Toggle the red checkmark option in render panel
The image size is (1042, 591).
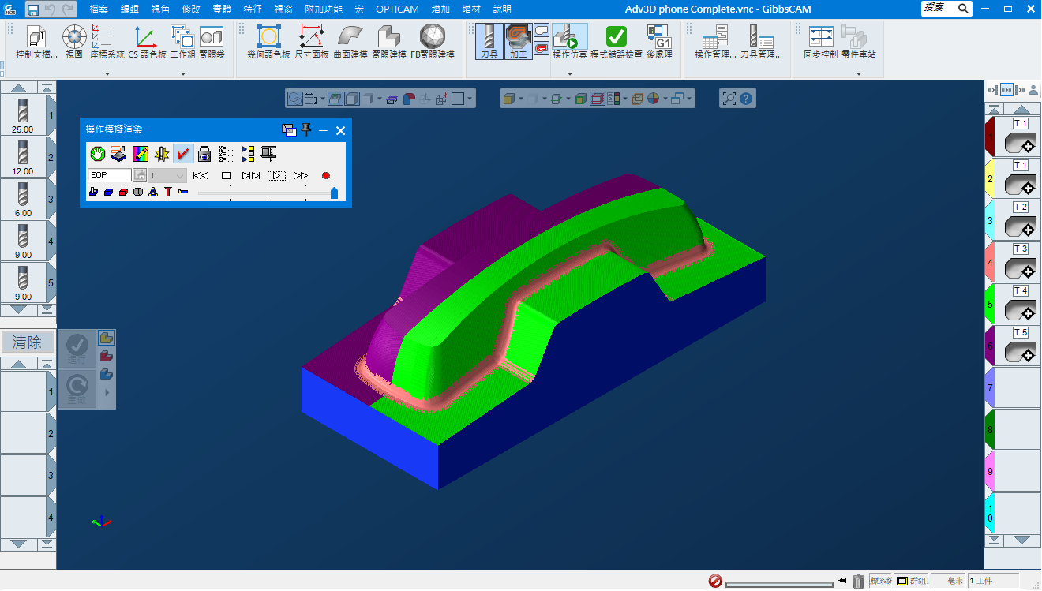[183, 154]
